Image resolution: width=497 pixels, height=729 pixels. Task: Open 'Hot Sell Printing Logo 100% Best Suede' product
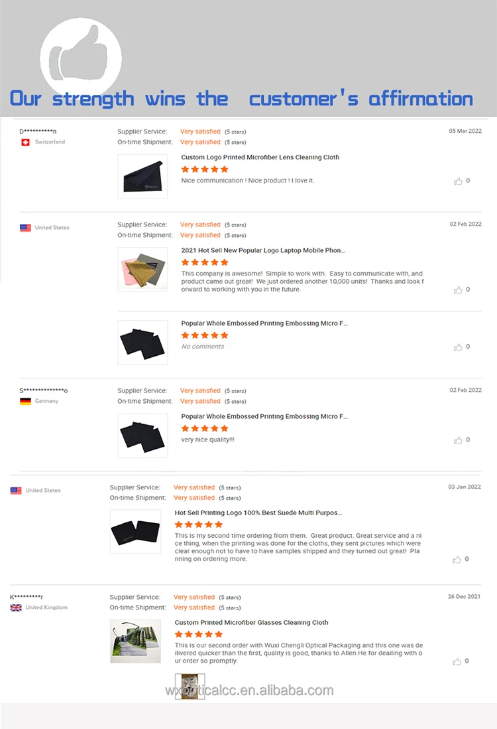(258, 513)
